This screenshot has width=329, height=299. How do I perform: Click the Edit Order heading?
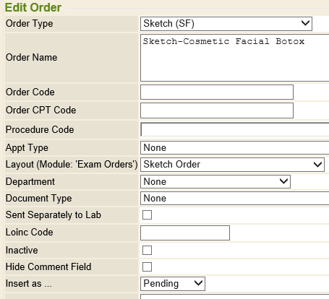click(33, 7)
